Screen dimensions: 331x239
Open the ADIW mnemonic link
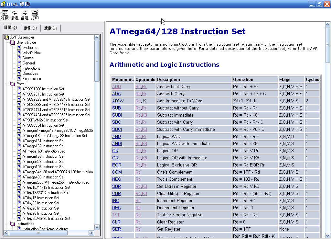pos(118,101)
